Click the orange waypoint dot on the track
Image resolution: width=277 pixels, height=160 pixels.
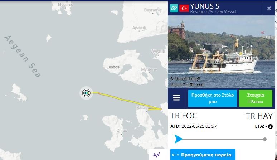[99, 93]
